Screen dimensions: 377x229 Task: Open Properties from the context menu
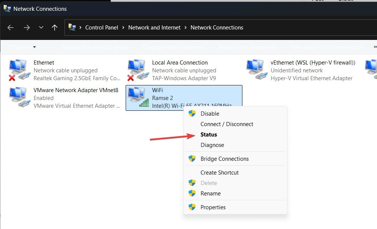(213, 207)
